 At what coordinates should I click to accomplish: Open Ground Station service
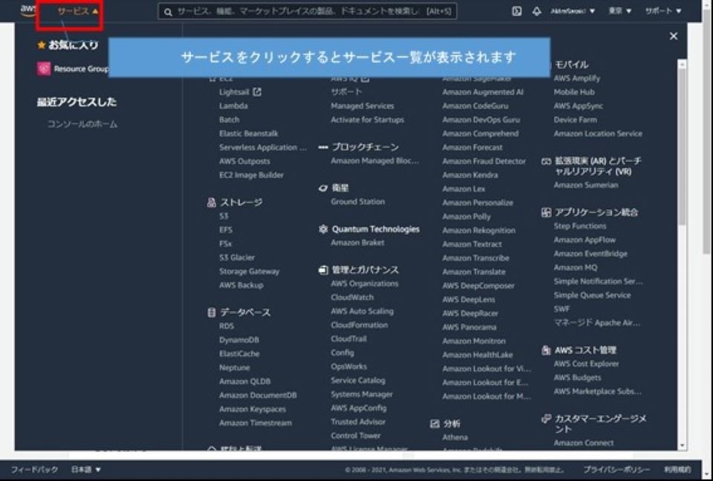358,201
